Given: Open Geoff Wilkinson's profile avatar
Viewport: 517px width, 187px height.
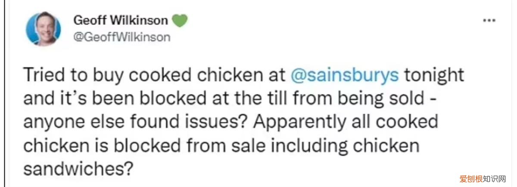Looking at the screenshot, I should coord(43,29).
